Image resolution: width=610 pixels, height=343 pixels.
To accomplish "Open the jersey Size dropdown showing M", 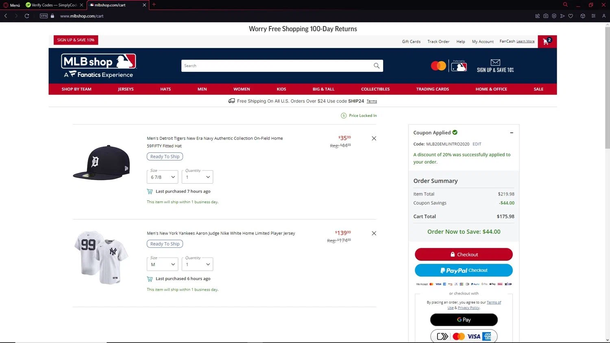I will click(163, 264).
